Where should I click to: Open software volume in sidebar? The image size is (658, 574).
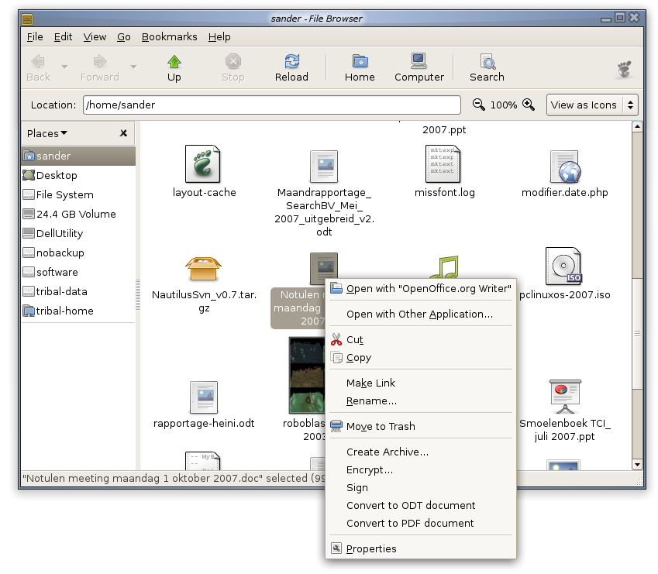pos(78,272)
